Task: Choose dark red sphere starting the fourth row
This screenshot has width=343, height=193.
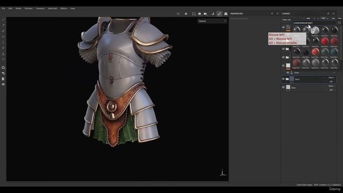Action: [x=296, y=63]
